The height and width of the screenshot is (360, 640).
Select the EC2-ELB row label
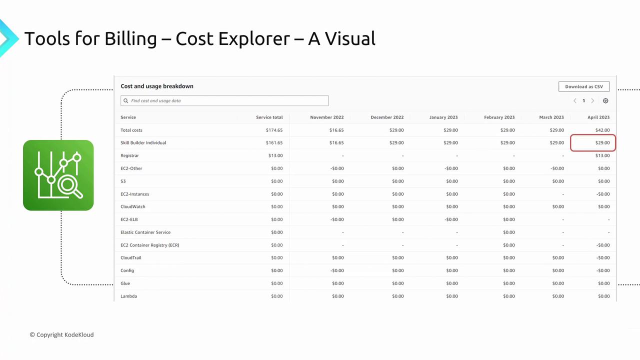tap(129, 219)
